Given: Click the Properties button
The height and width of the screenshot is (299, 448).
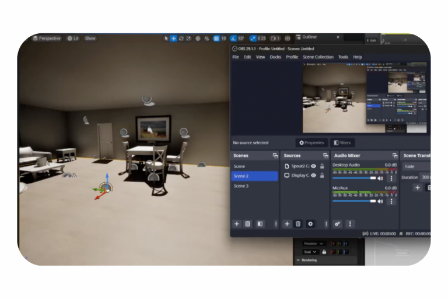Looking at the screenshot, I should click(x=311, y=142).
